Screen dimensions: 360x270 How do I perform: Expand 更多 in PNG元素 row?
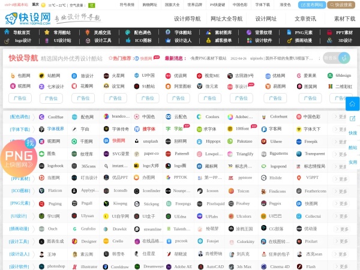[341, 203]
